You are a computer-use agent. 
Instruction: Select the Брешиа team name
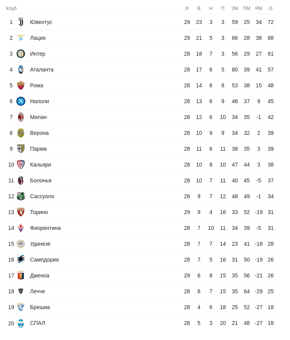[40, 307]
